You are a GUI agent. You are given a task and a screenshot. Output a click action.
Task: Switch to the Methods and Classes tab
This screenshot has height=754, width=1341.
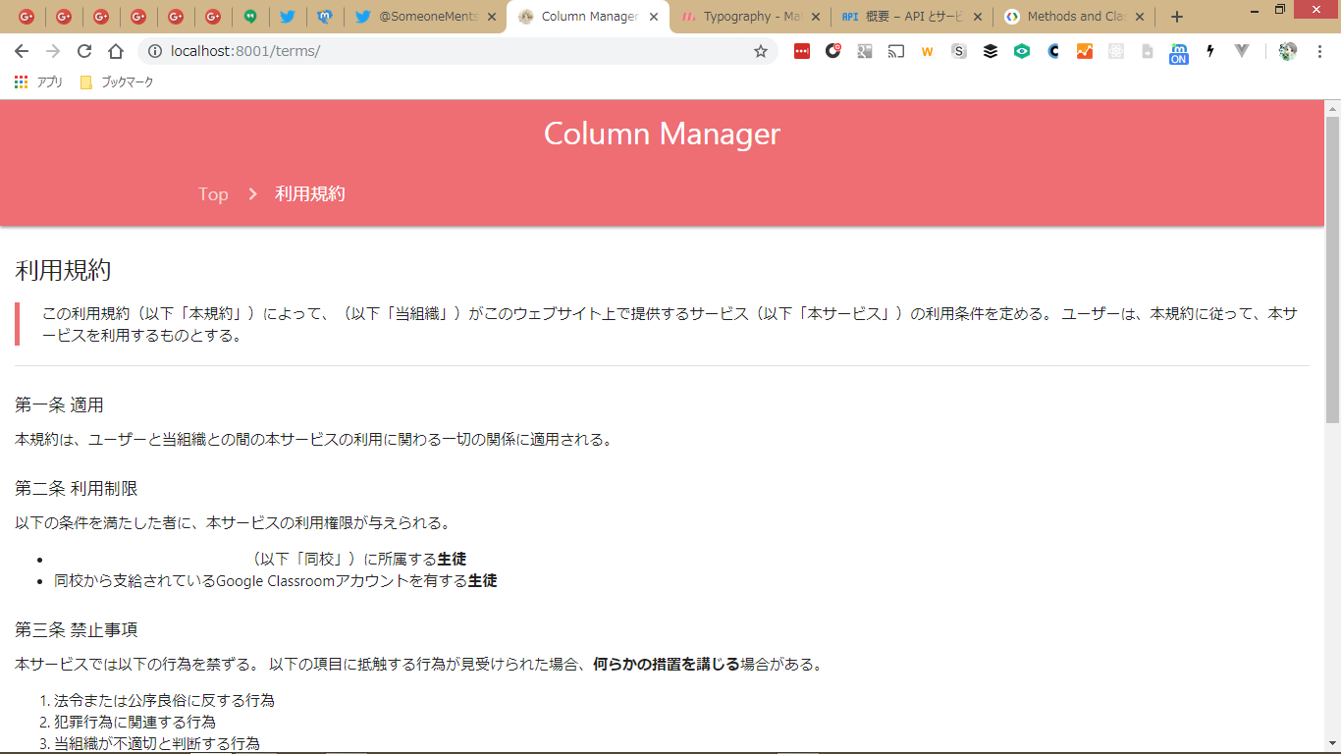point(1075,17)
